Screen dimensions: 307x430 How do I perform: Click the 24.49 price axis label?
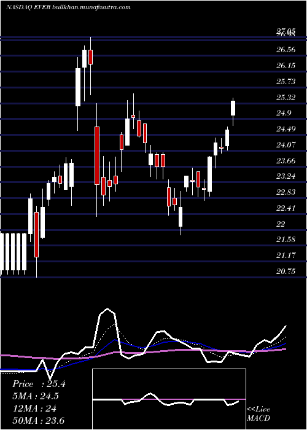pos(286,129)
